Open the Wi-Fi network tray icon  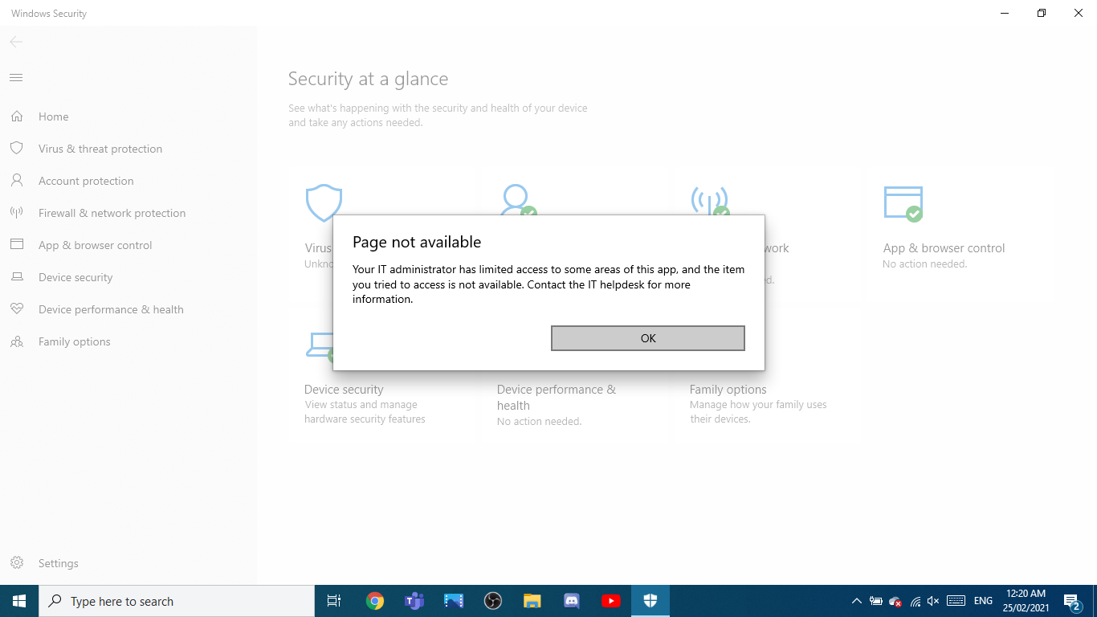(915, 601)
